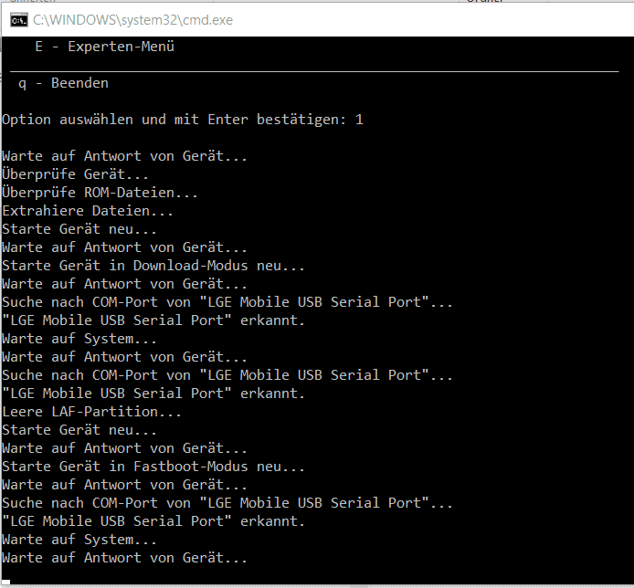Click the final 'Warte auf Antwort von Gerät...' line

(x=124, y=558)
